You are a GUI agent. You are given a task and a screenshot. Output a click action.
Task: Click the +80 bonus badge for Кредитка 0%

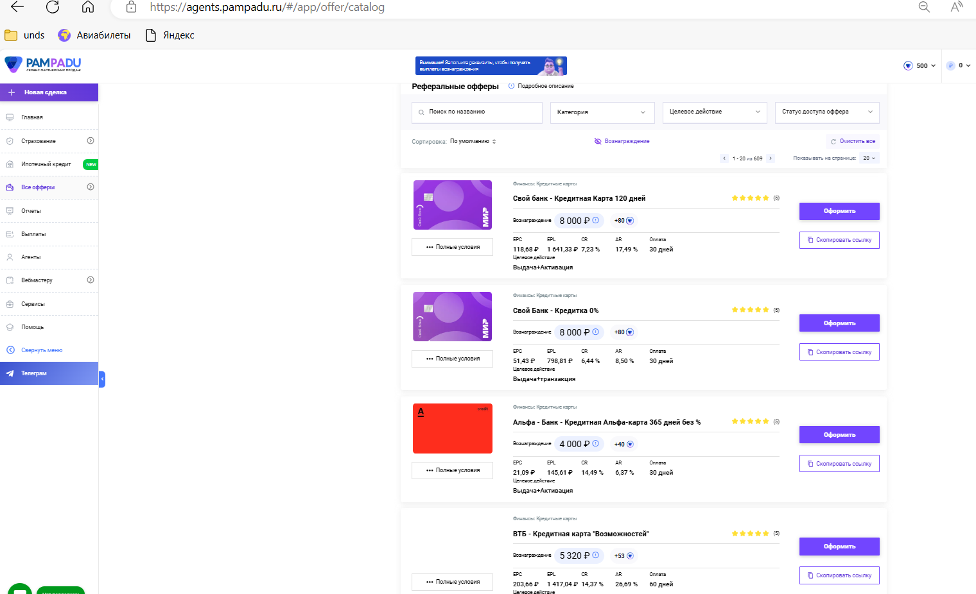(x=623, y=332)
